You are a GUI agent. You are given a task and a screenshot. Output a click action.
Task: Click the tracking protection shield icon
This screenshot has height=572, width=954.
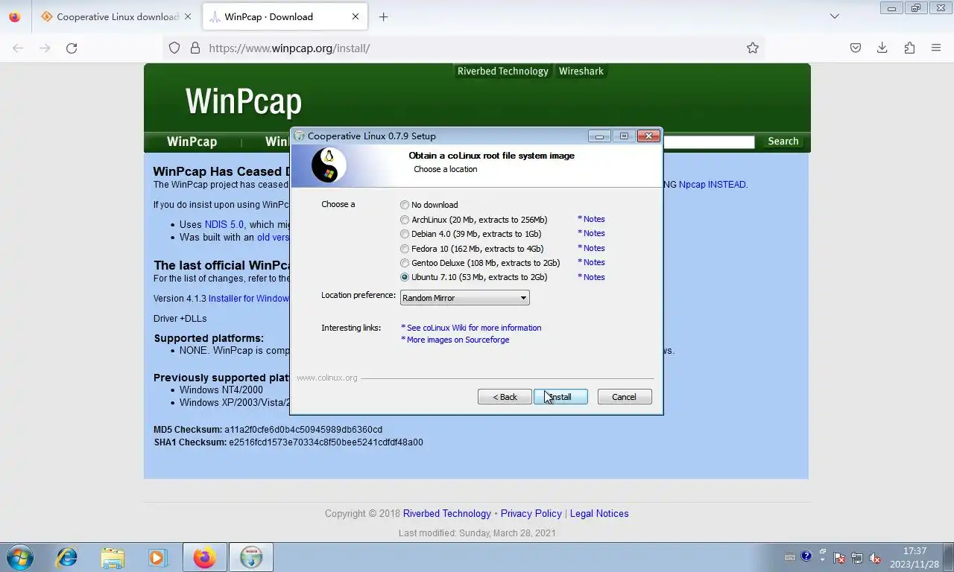click(174, 48)
